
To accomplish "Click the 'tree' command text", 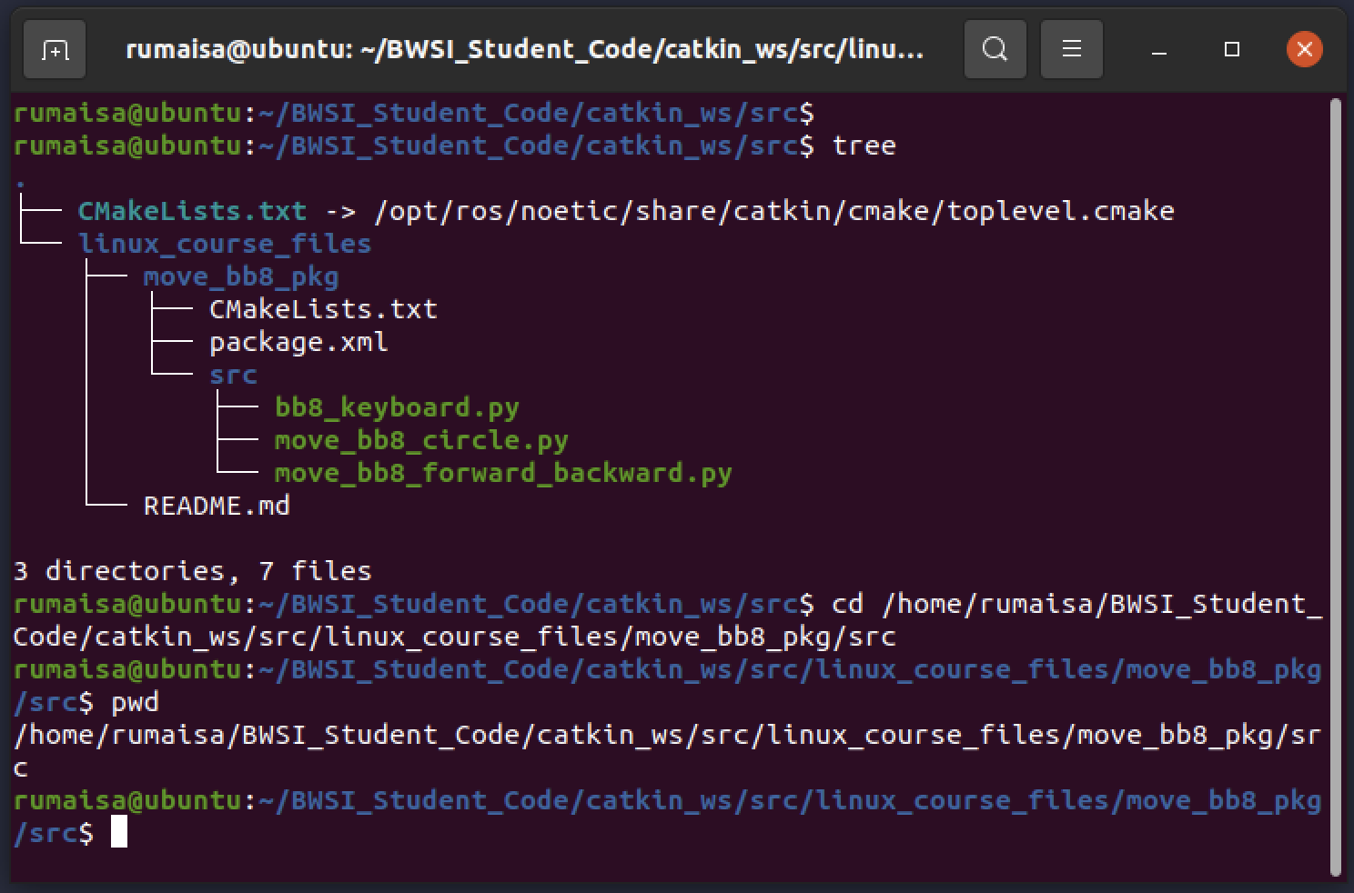I will pos(864,145).
